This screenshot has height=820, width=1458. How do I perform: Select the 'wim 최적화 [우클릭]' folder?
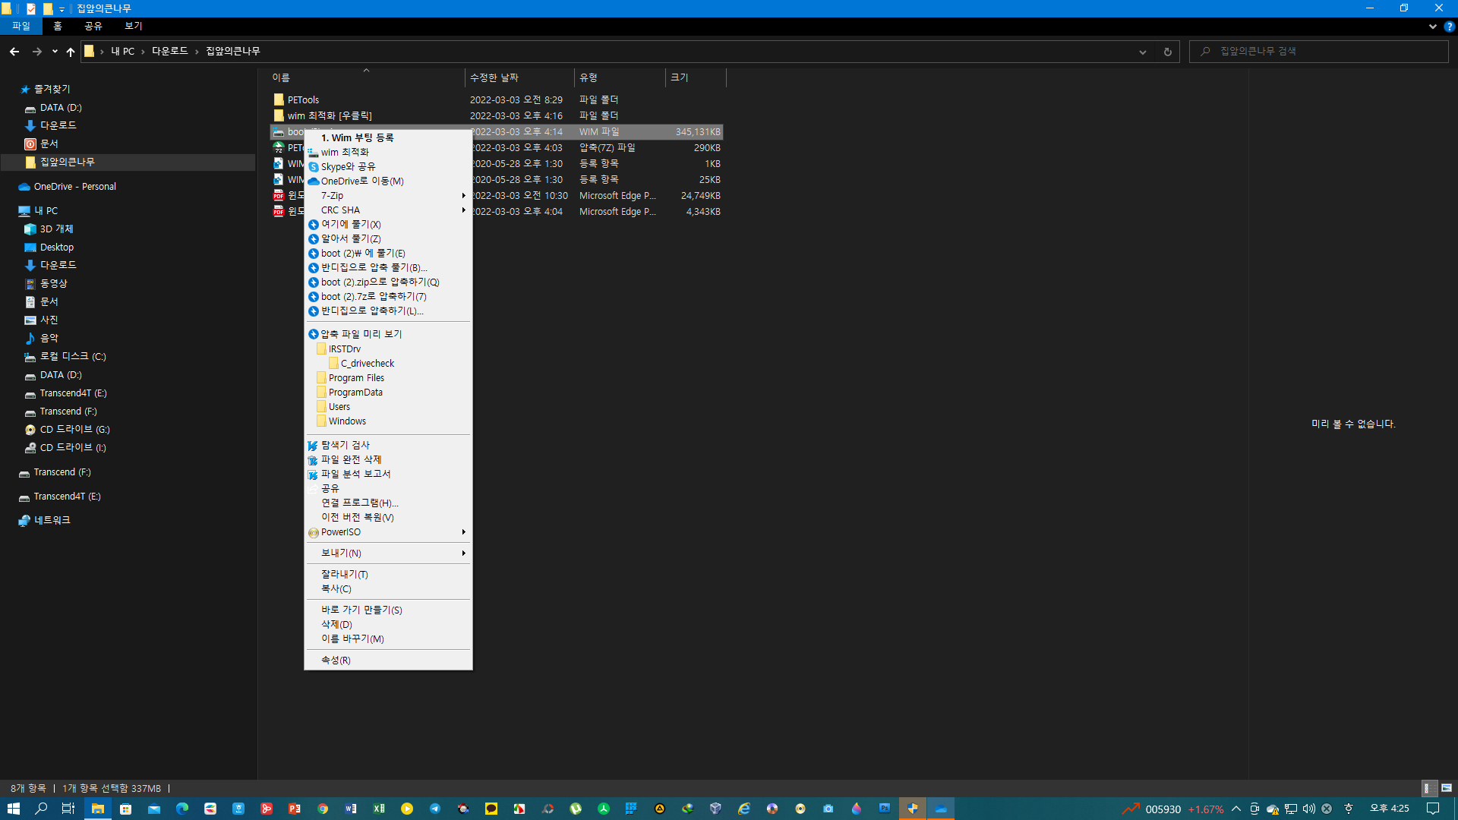pyautogui.click(x=497, y=115)
